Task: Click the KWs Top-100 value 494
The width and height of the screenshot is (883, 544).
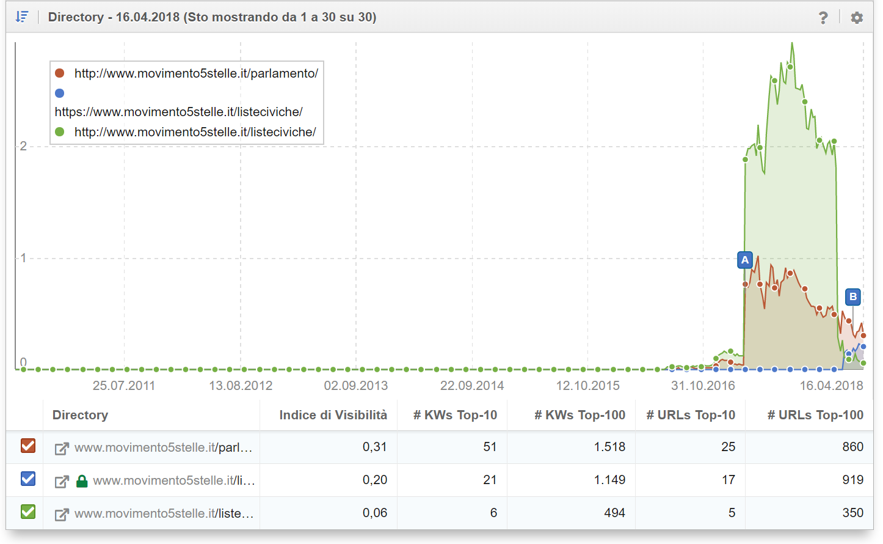Action: tap(614, 513)
